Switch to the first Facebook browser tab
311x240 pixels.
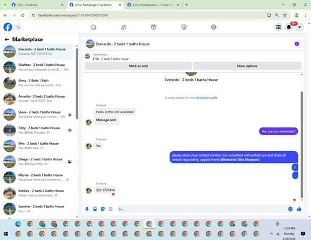click(x=37, y=5)
